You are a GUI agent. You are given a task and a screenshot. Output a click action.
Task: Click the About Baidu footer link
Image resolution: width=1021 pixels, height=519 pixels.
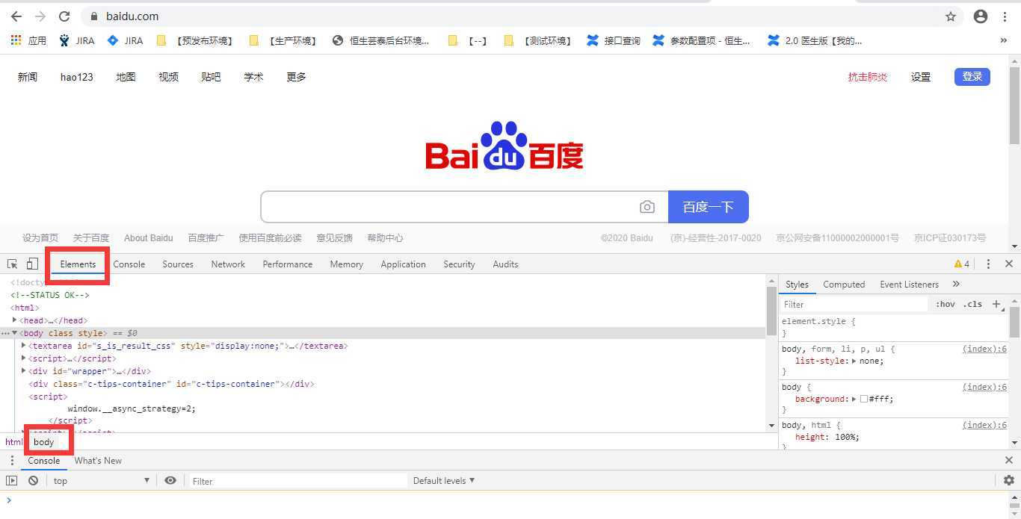click(x=148, y=237)
